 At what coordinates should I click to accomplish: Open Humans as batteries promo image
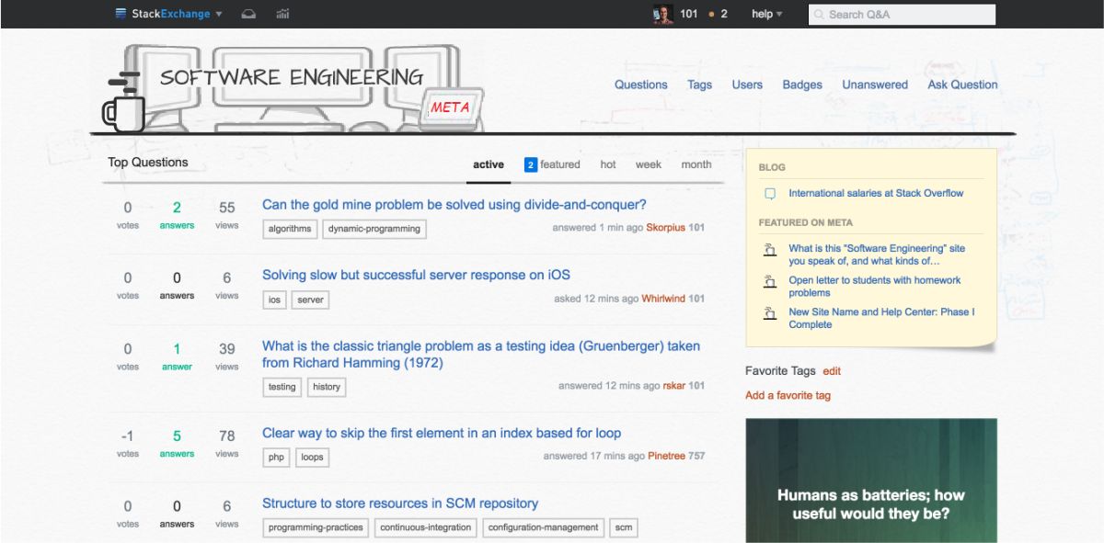coord(871,481)
